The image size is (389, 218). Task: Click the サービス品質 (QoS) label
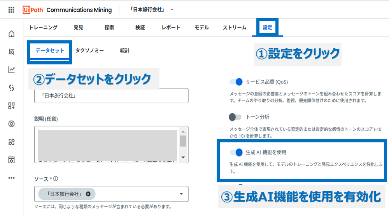267,82
